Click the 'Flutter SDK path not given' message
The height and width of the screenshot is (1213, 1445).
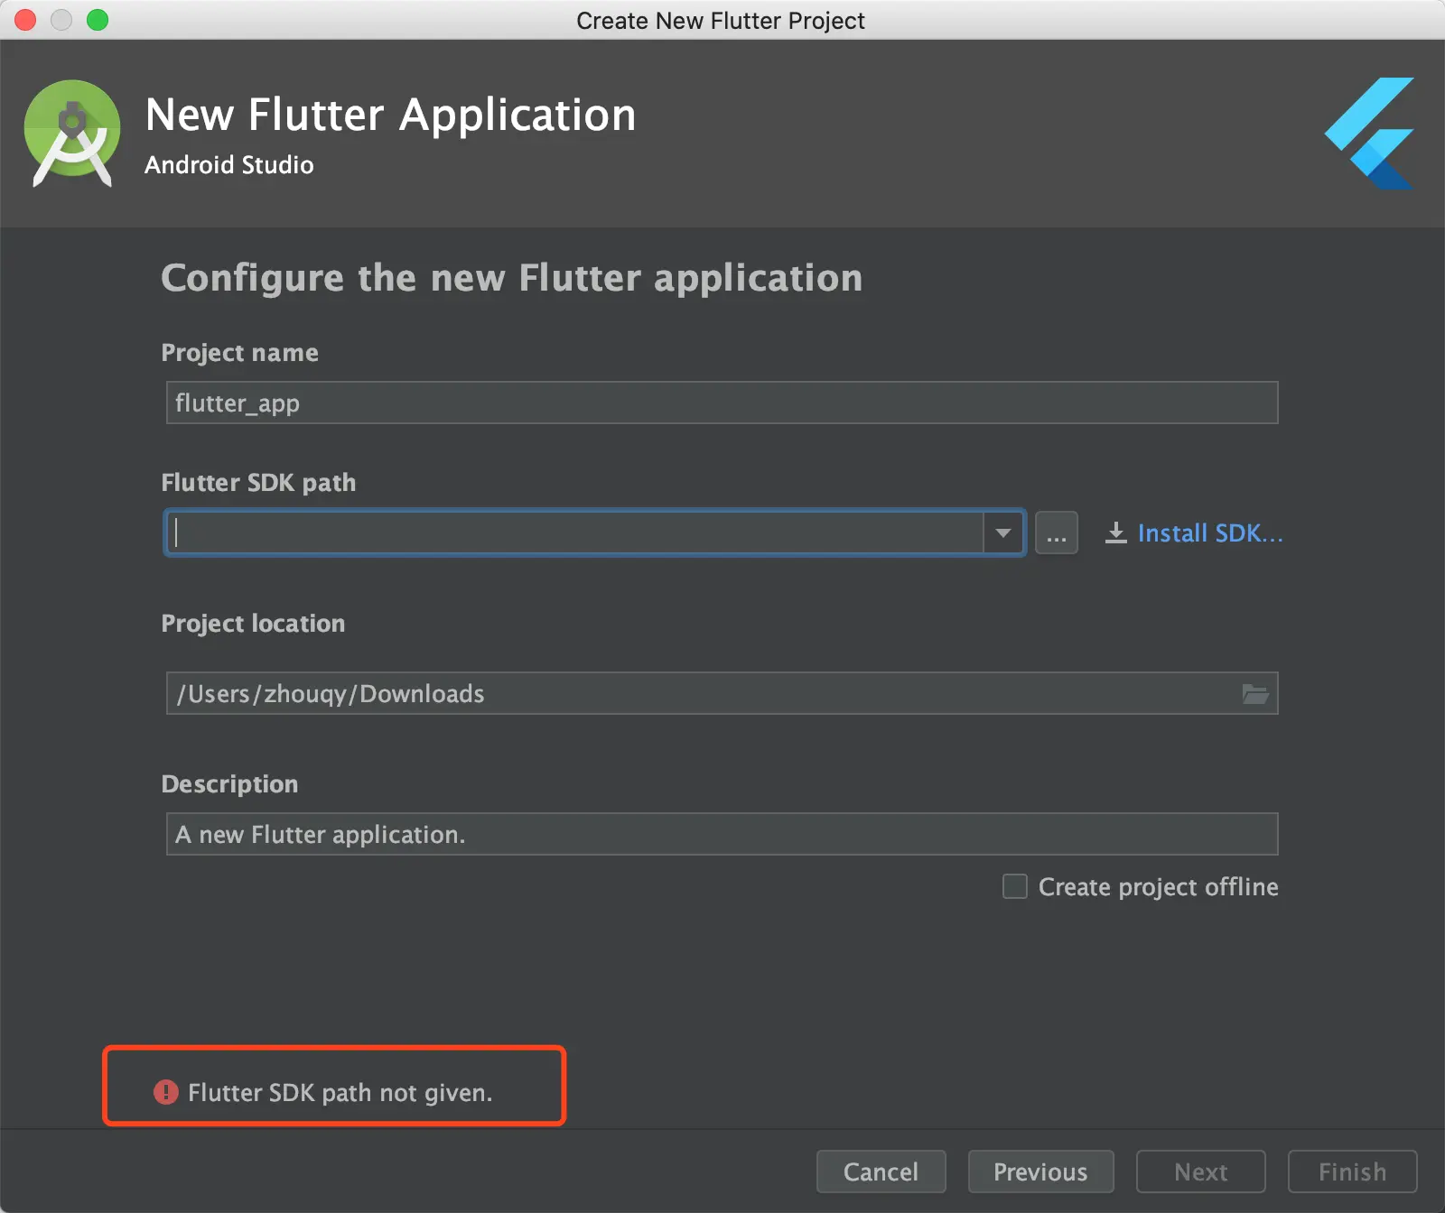click(340, 1092)
